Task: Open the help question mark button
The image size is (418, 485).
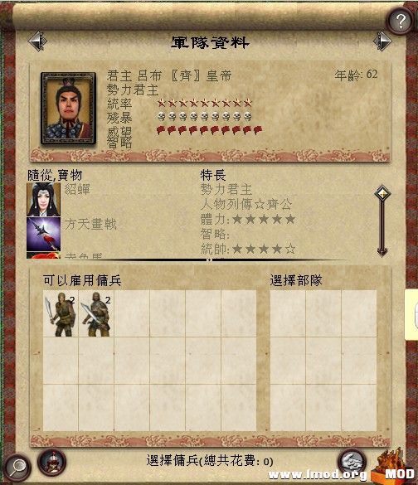Action: (x=401, y=21)
